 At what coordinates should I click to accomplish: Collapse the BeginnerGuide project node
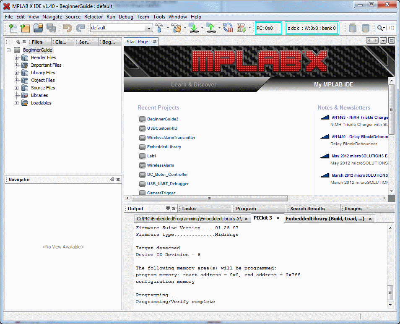pyautogui.click(x=9, y=50)
